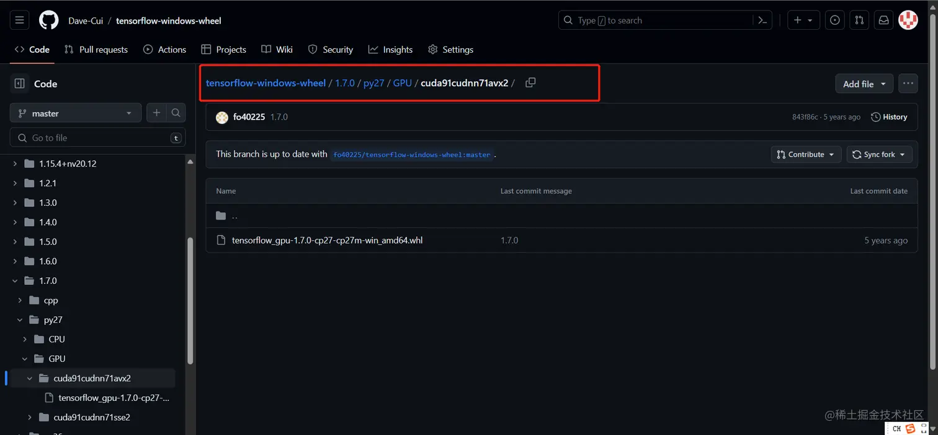Open the command palette icon
Viewport: 938px width, 435px height.
click(x=763, y=20)
